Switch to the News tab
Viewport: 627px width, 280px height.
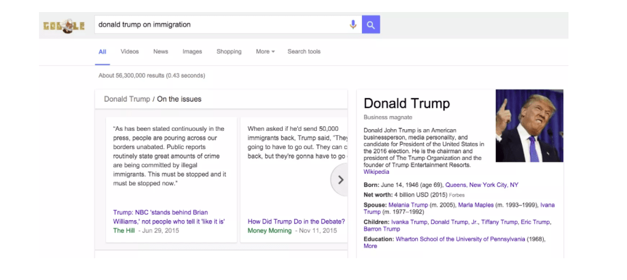point(161,52)
